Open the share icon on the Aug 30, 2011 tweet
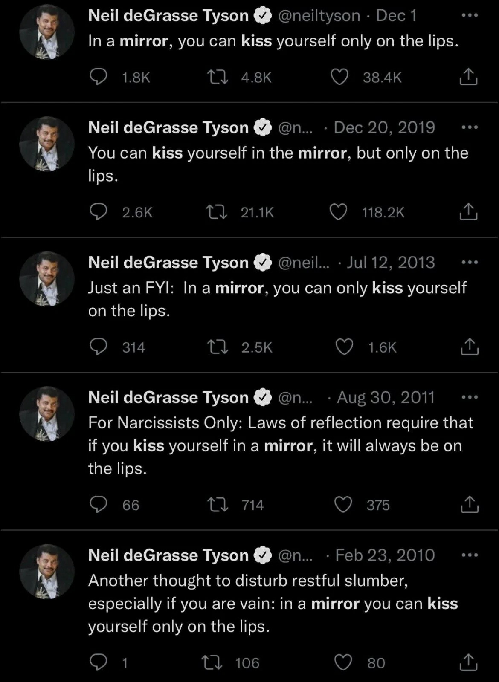Image resolution: width=499 pixels, height=682 pixels. (x=470, y=505)
